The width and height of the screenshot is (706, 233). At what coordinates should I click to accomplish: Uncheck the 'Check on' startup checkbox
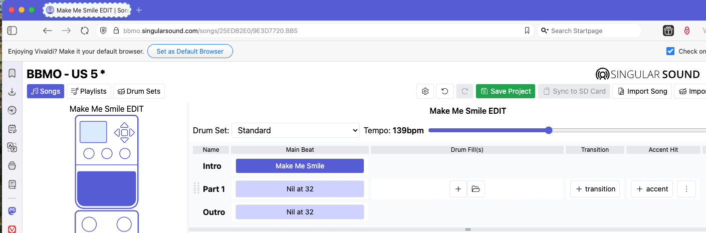pos(670,51)
